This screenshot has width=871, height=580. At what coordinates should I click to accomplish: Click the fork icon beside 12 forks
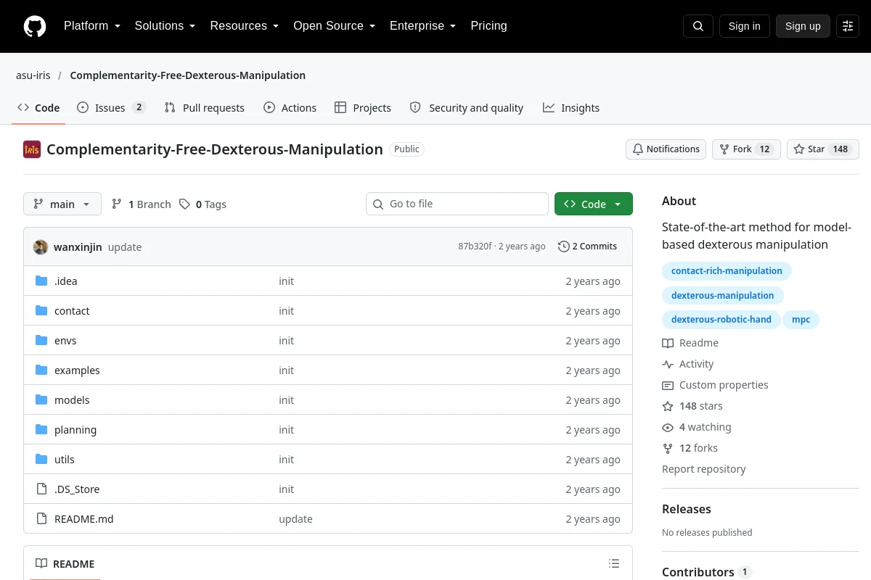[668, 448]
